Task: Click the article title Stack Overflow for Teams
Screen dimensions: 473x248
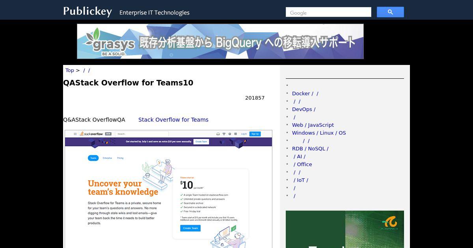Action: pos(128,83)
